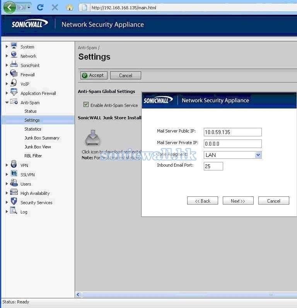The height and width of the screenshot is (308, 297).
Task: Click the Users people icon
Action: [14, 182]
